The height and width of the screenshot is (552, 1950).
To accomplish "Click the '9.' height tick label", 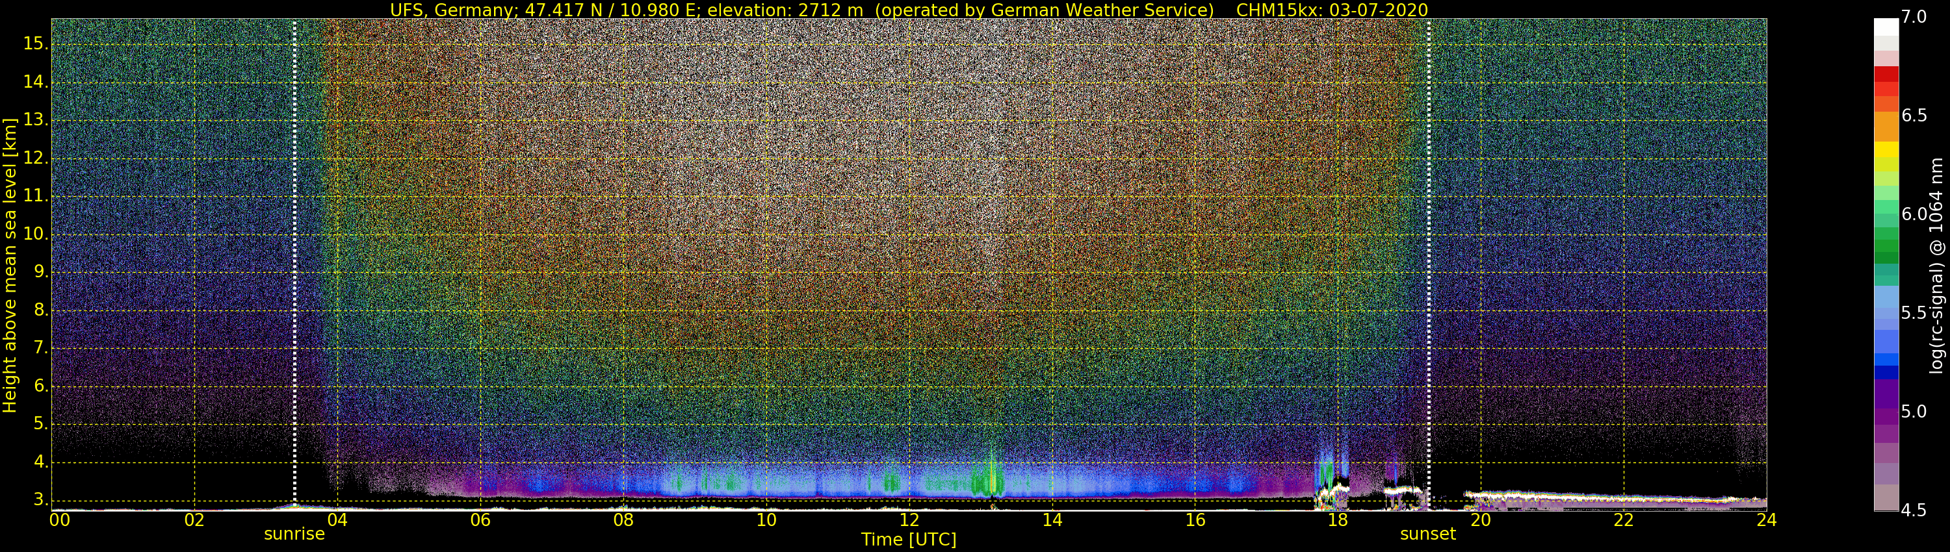I will pos(40,272).
